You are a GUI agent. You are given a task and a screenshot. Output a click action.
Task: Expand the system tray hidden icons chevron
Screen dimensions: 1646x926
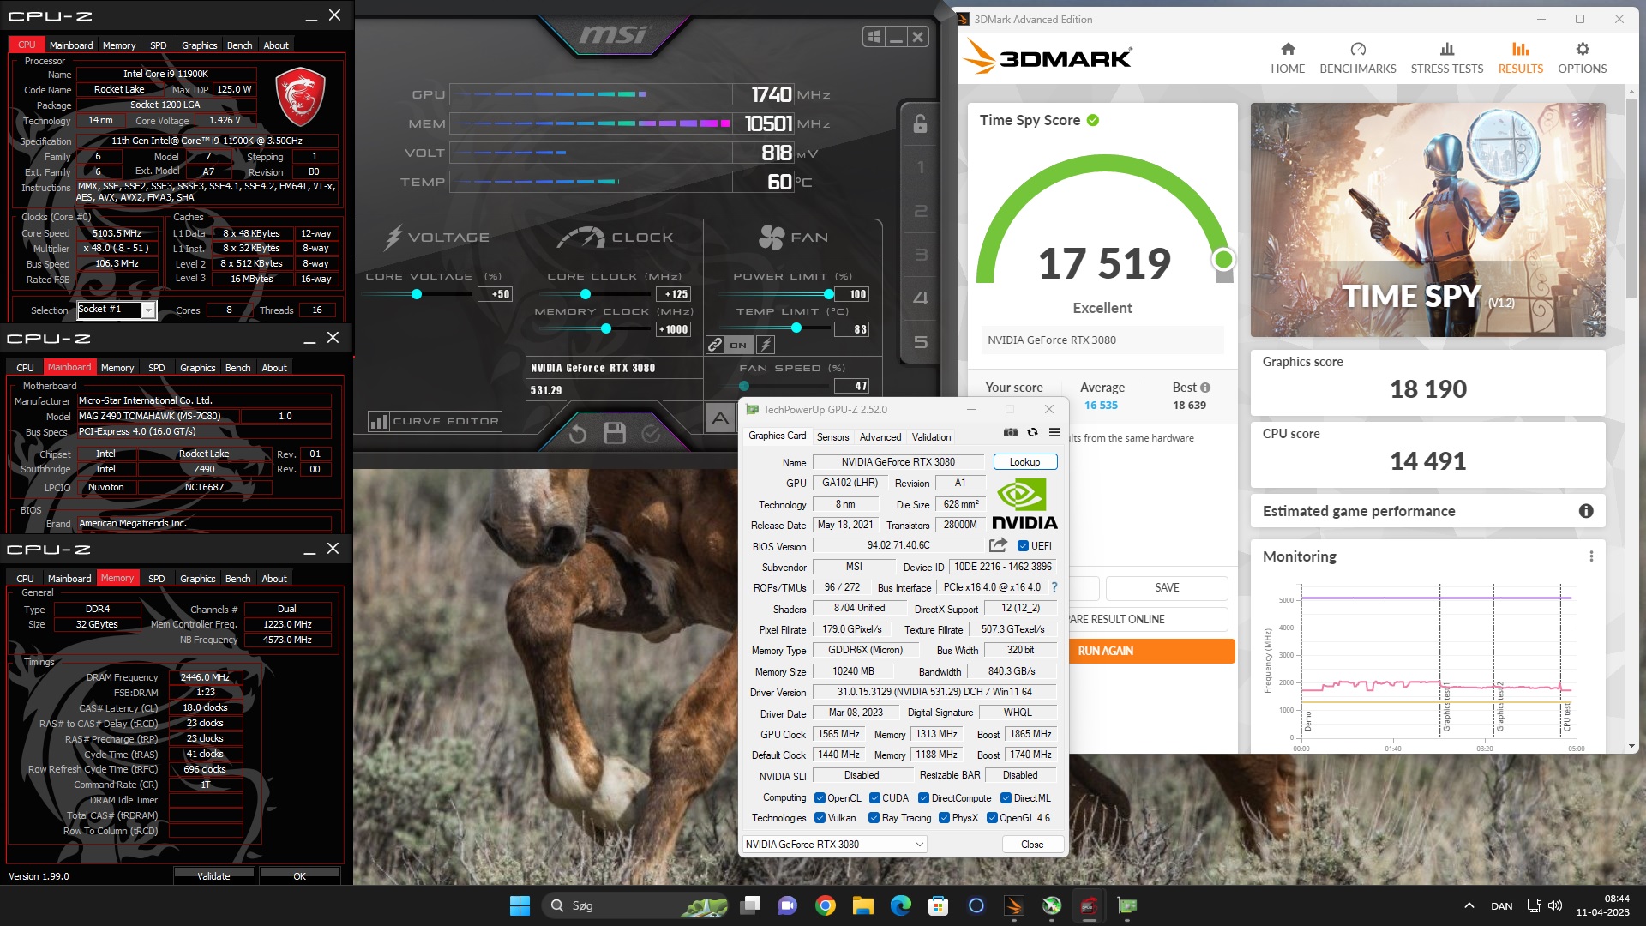(x=1469, y=905)
